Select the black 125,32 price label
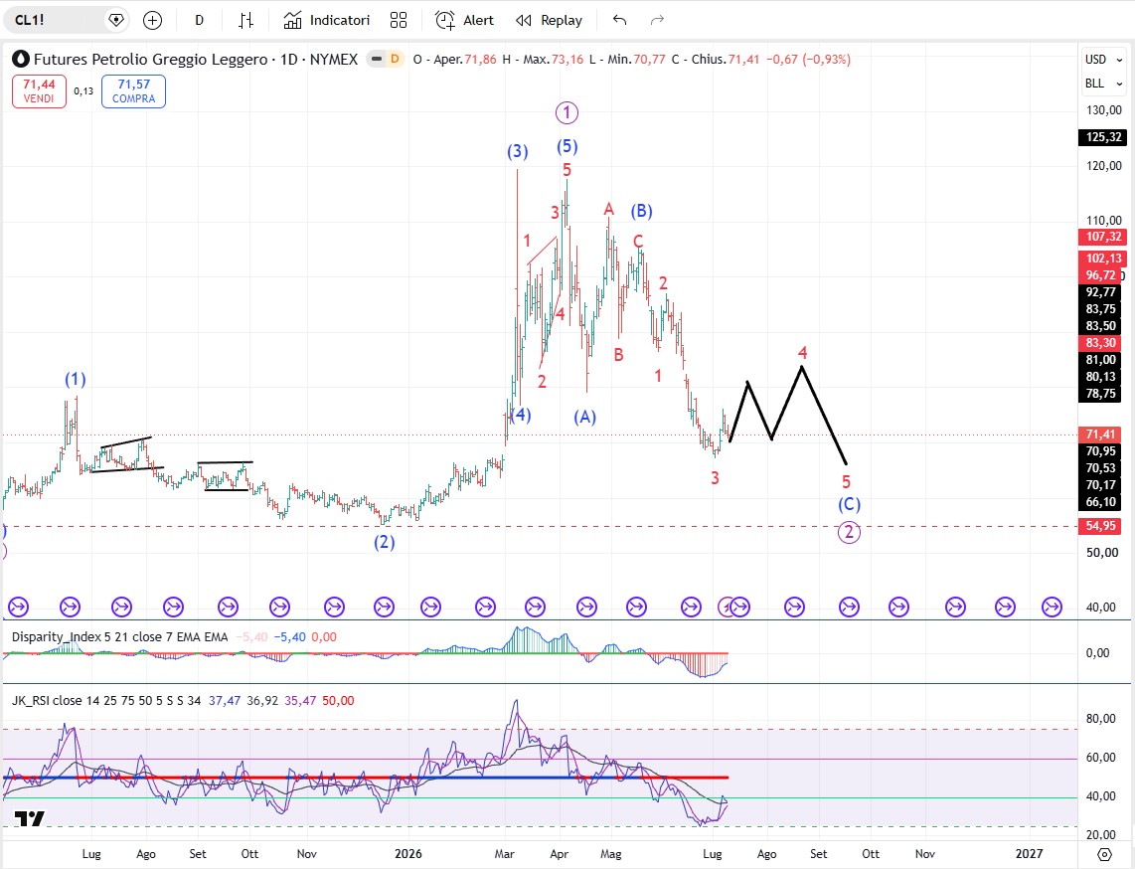 point(1103,137)
